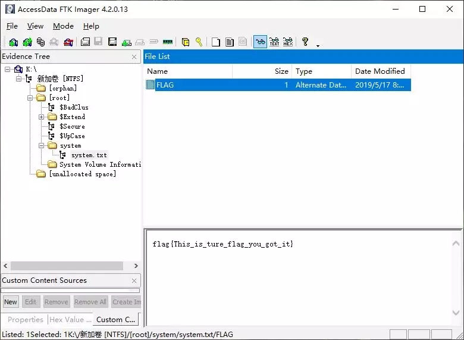464x340 pixels.
Task: Click the grayed Export Disk Image floppy icon
Action: [x=98, y=42]
